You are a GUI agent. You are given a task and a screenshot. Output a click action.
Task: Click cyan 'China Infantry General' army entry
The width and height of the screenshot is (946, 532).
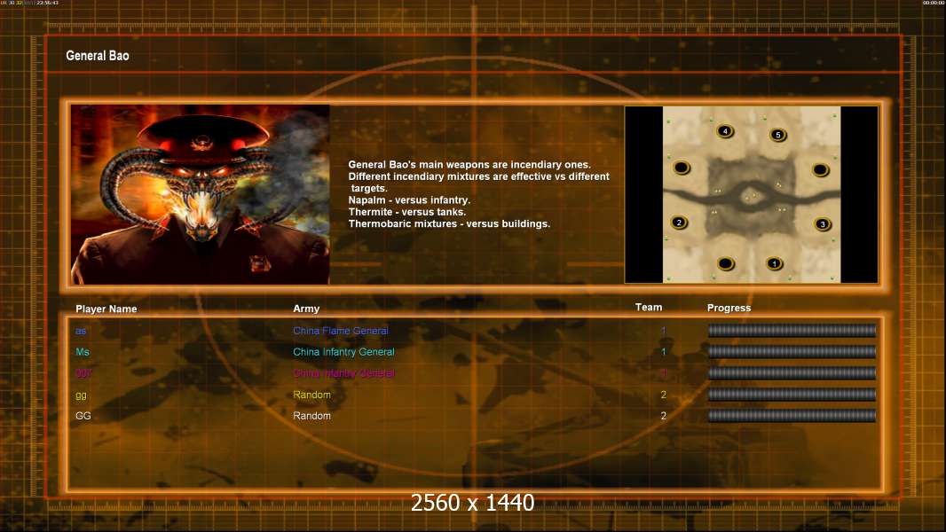(x=343, y=352)
